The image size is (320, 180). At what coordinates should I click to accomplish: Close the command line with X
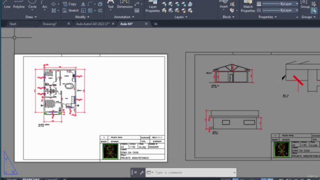pyautogui.click(x=135, y=172)
